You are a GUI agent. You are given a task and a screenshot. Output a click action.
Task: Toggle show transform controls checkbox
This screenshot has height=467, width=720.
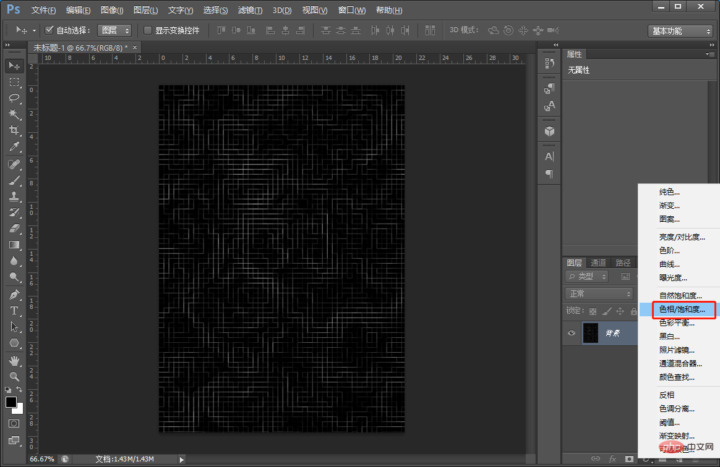(x=147, y=30)
